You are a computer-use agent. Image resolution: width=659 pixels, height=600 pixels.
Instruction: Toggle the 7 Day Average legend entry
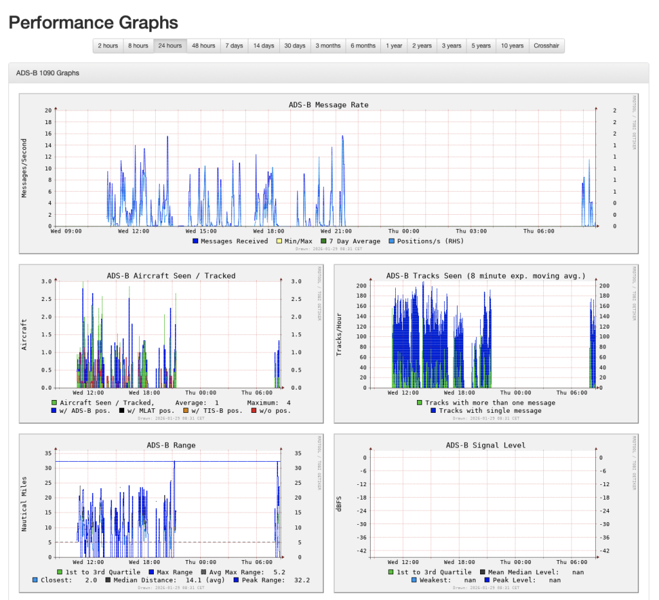click(x=323, y=241)
